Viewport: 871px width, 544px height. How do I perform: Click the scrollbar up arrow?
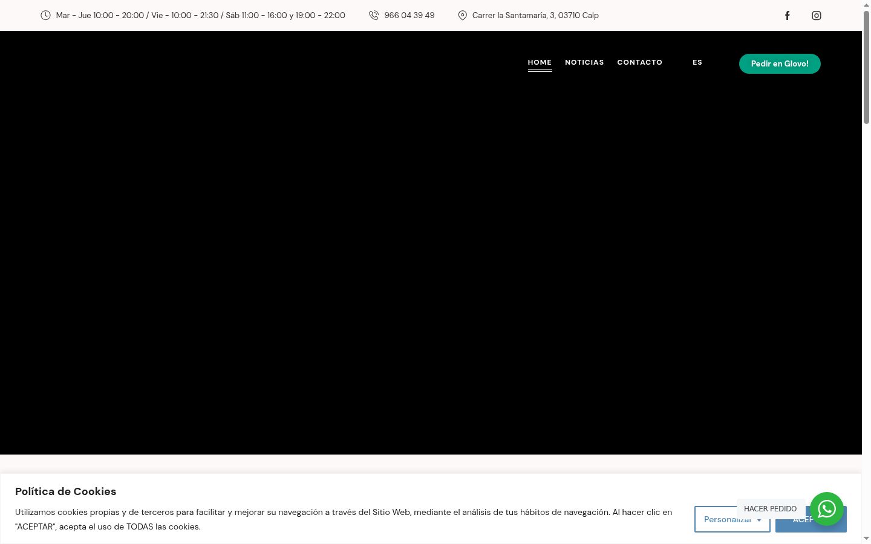866,5
